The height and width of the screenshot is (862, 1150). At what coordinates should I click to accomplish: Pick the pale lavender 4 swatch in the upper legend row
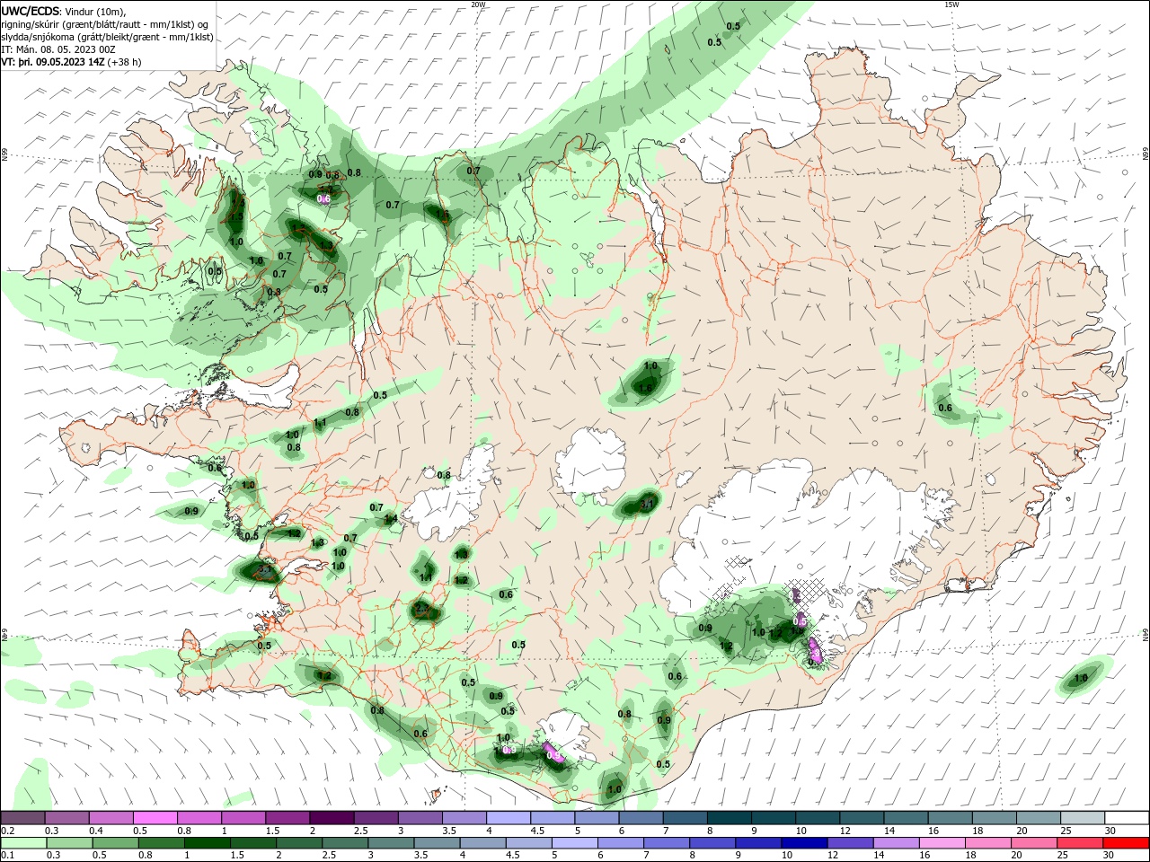tap(509, 818)
